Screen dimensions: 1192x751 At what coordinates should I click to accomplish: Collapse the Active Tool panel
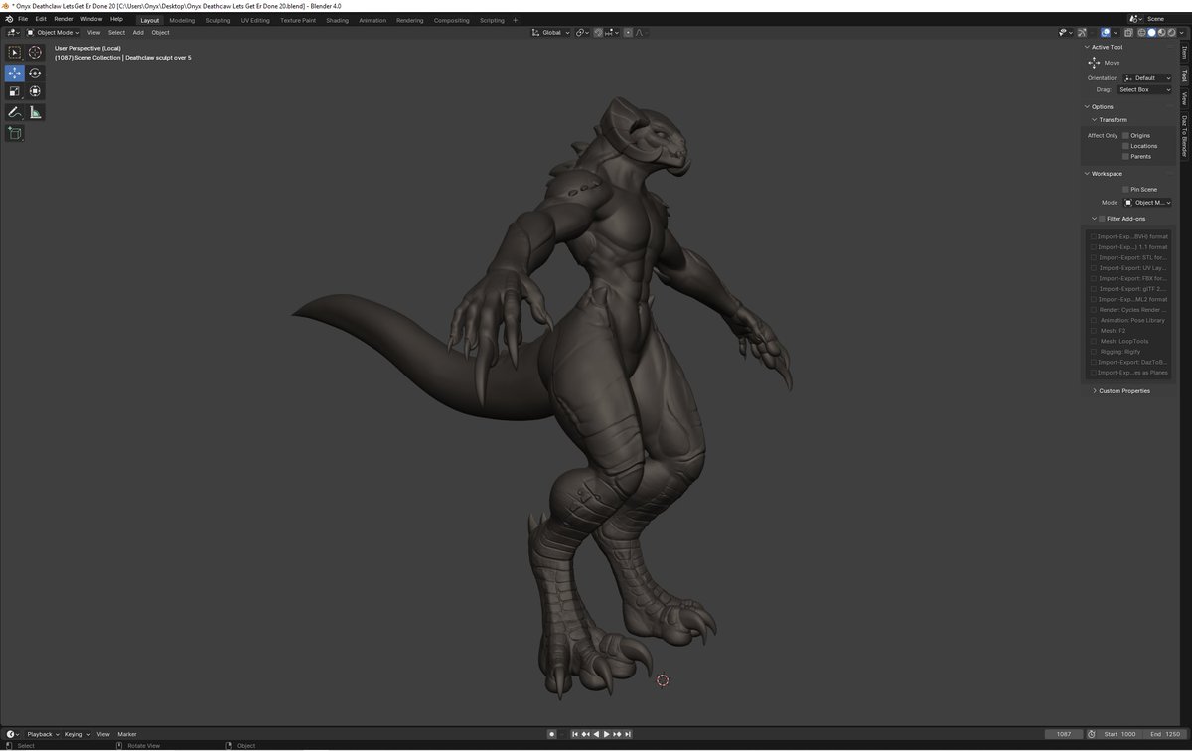pyautogui.click(x=1108, y=47)
